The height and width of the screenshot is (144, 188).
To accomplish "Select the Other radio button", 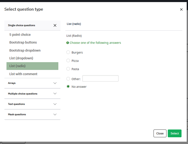I will tap(68, 79).
